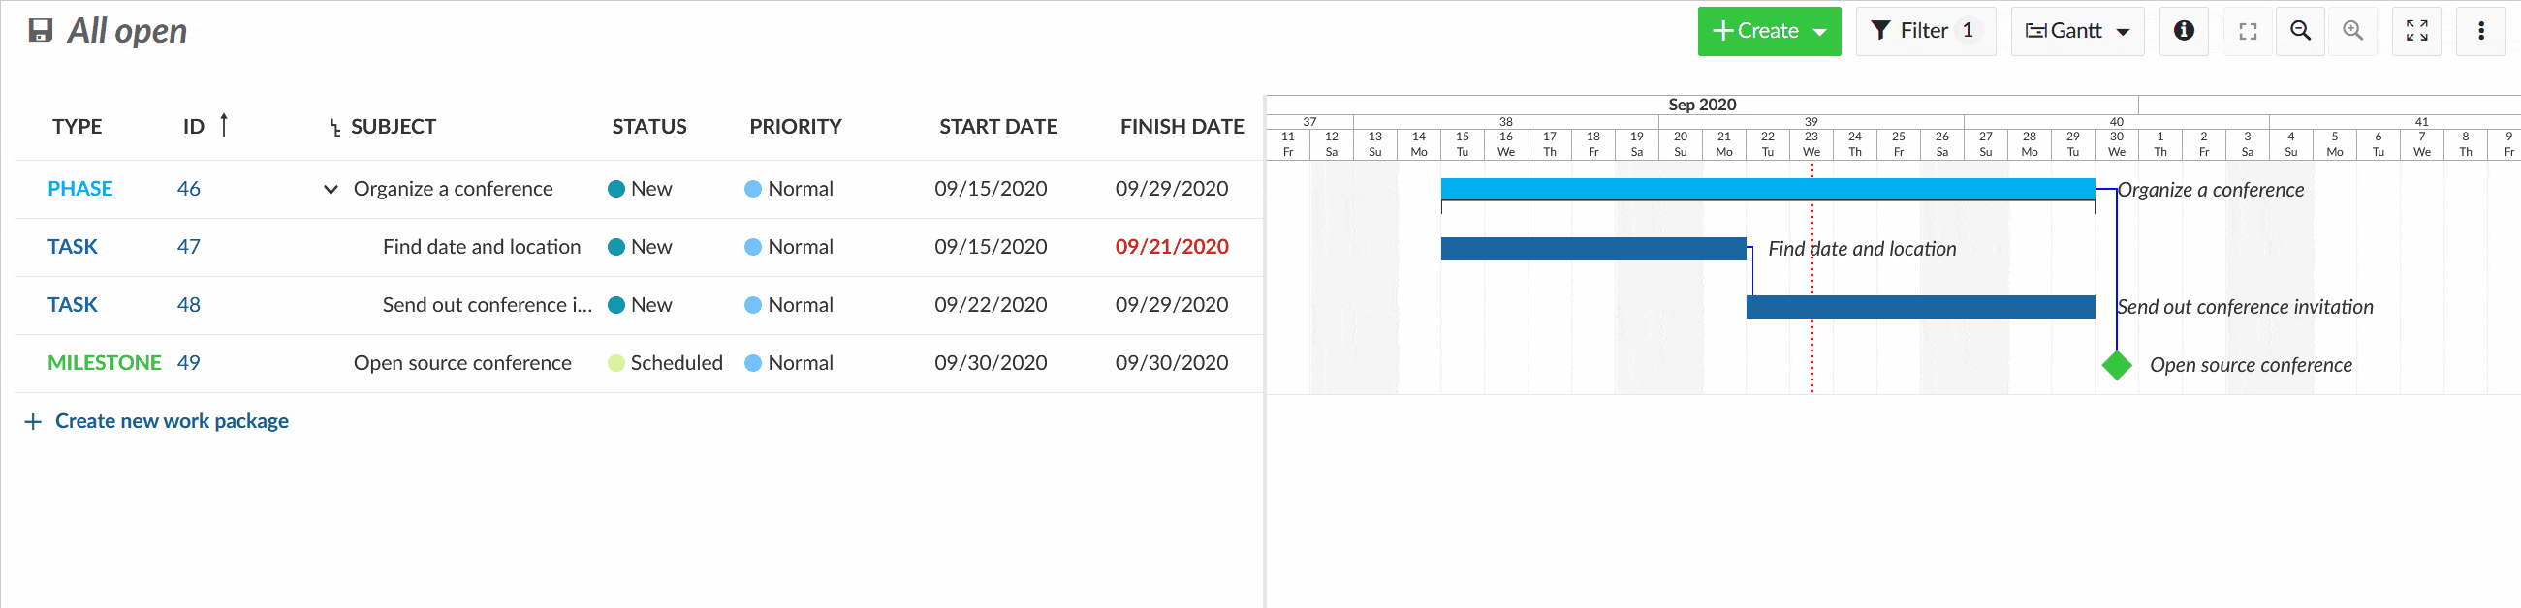Select the PHASE type label for row 46
2521x608 pixels.
79,189
